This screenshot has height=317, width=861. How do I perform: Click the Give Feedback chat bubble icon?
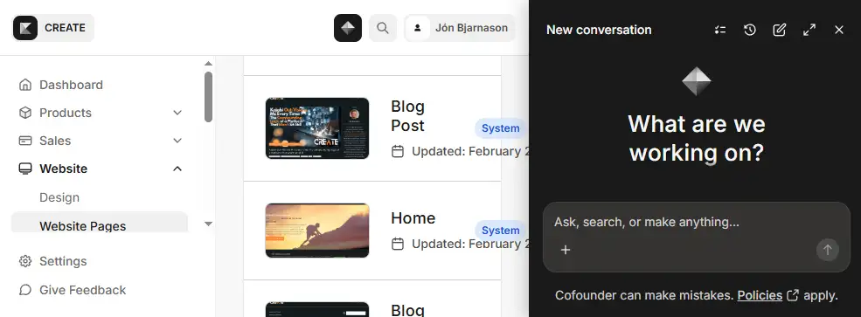click(25, 290)
